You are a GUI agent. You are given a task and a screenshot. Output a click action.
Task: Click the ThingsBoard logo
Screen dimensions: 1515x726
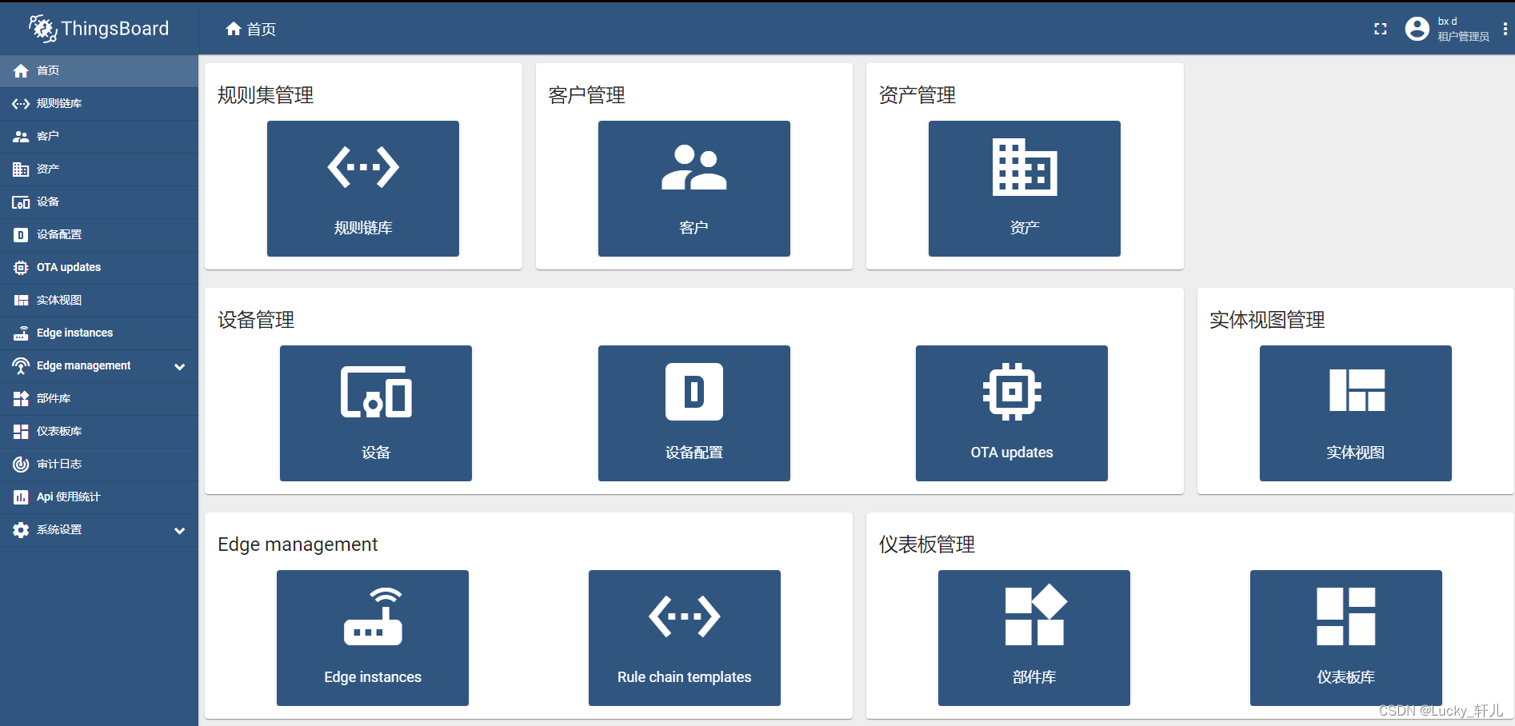coord(99,29)
